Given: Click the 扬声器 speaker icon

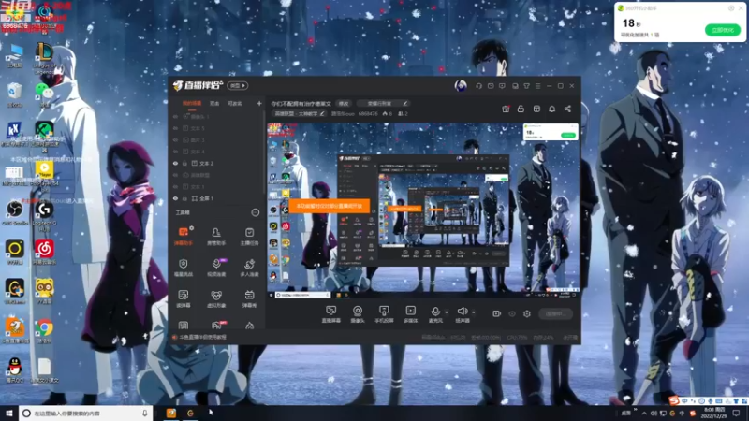Looking at the screenshot, I should (x=462, y=312).
